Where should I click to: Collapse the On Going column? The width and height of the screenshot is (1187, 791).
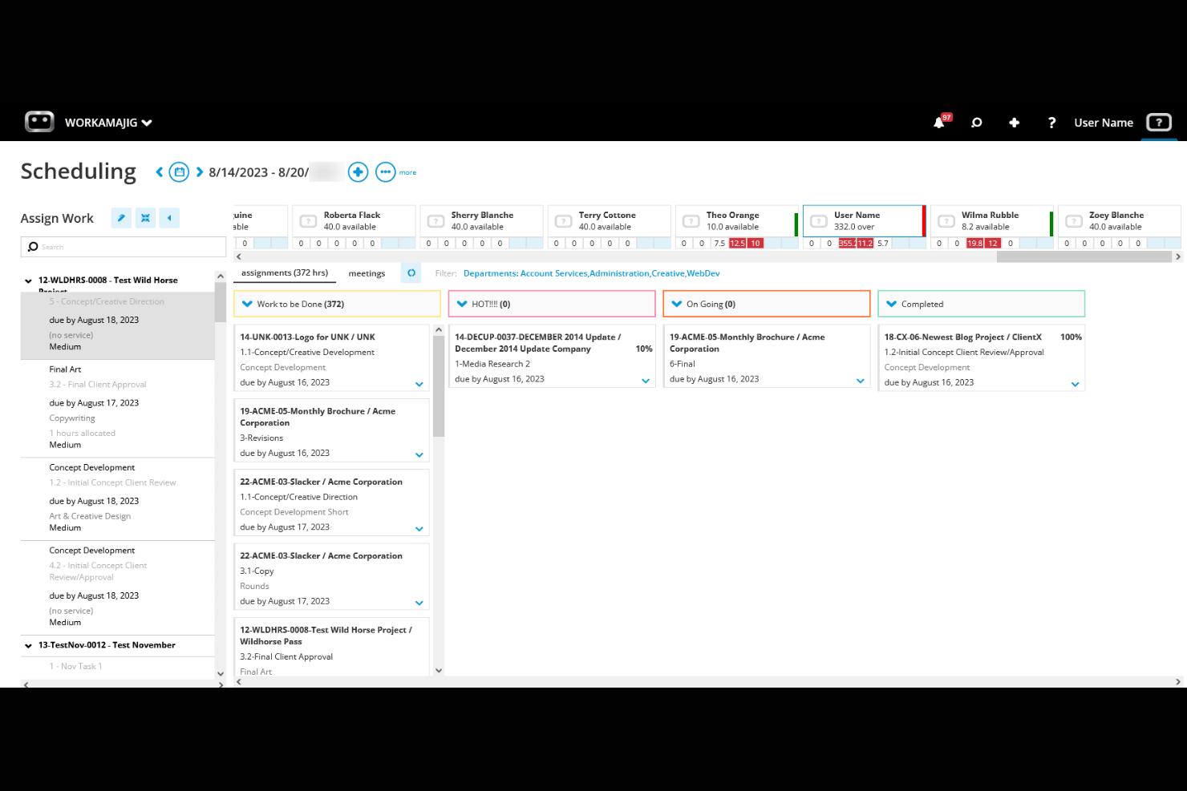click(x=676, y=305)
